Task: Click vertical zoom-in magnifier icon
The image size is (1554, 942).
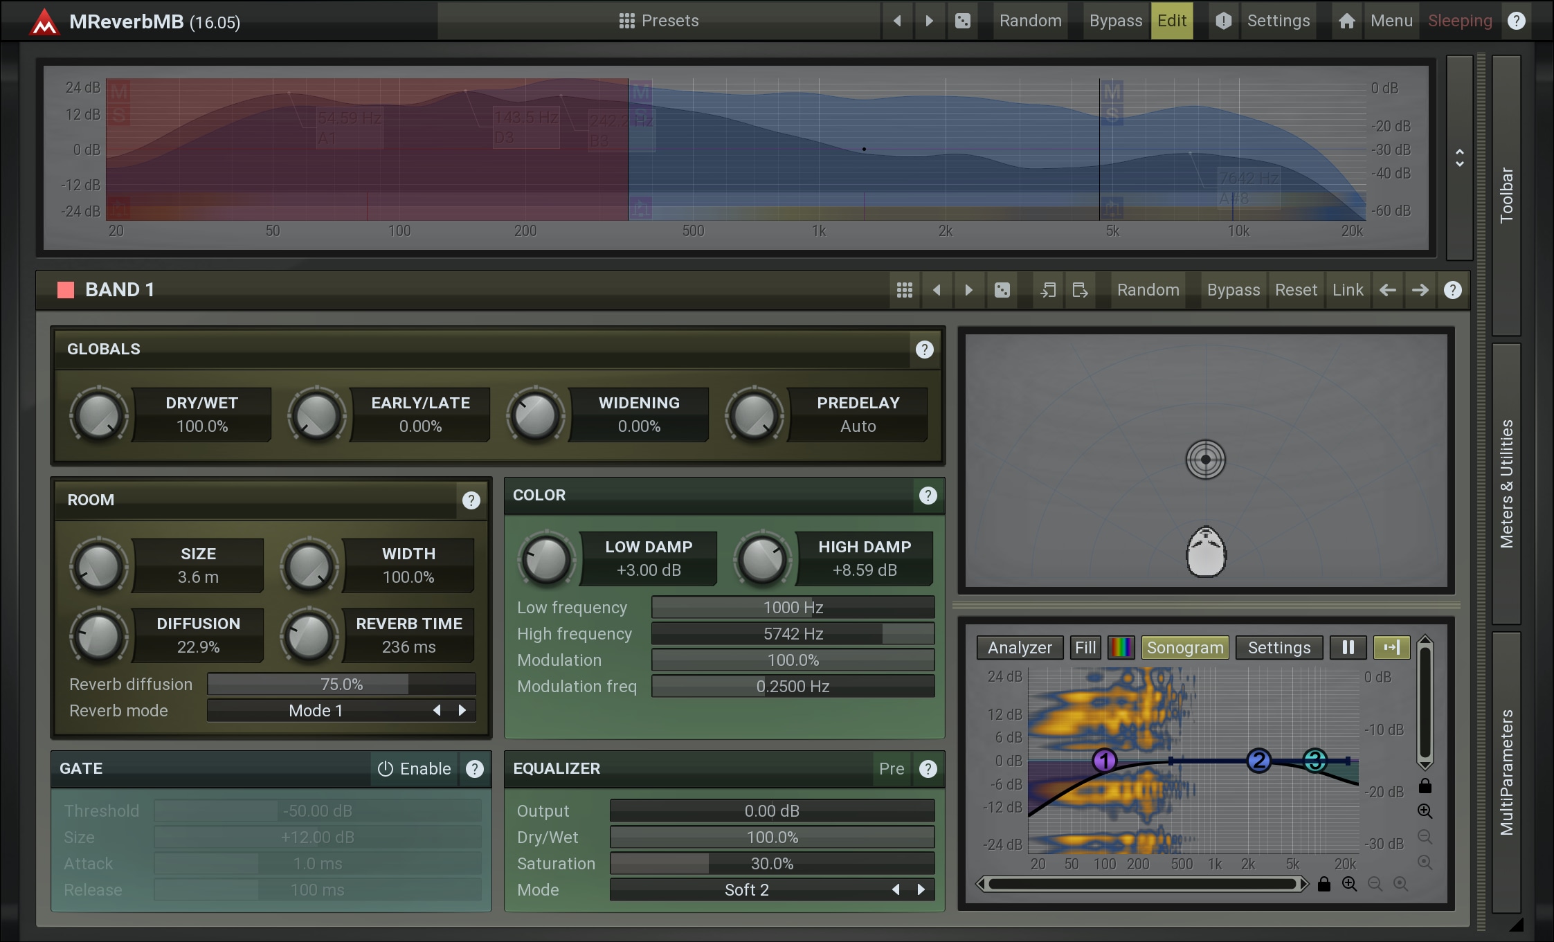Action: 1425,811
